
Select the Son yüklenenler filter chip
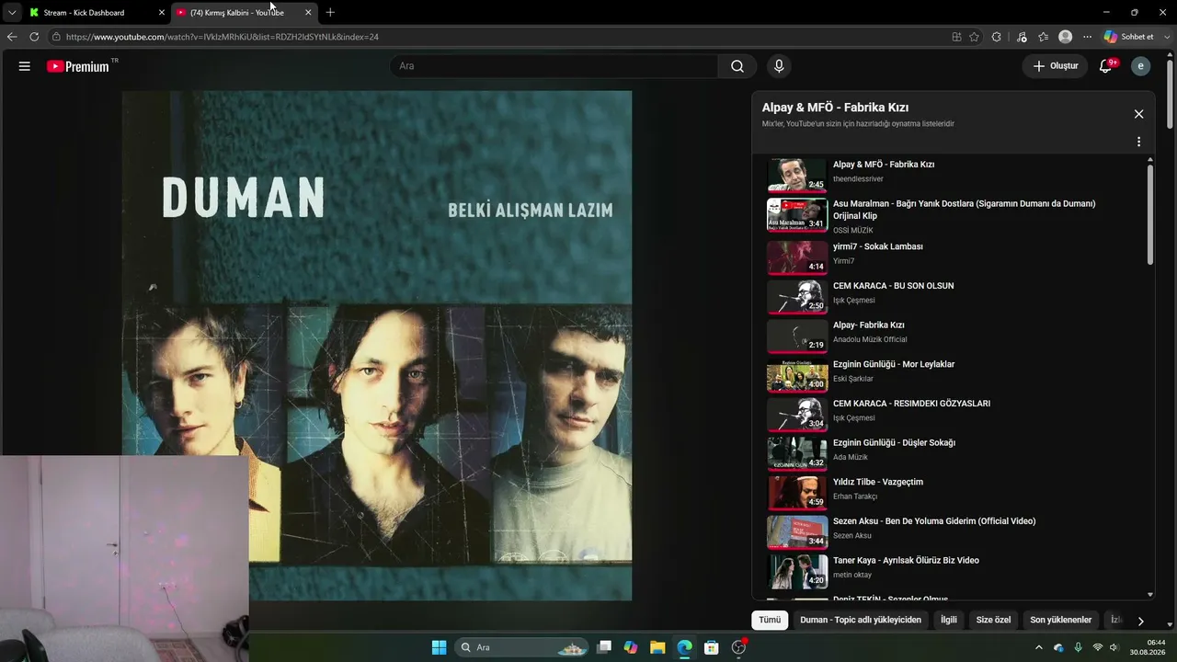pos(1061,620)
